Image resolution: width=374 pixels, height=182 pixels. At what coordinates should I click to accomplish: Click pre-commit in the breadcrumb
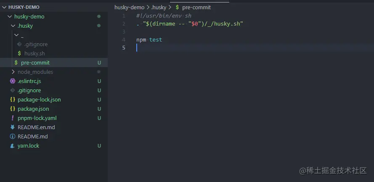196,8
